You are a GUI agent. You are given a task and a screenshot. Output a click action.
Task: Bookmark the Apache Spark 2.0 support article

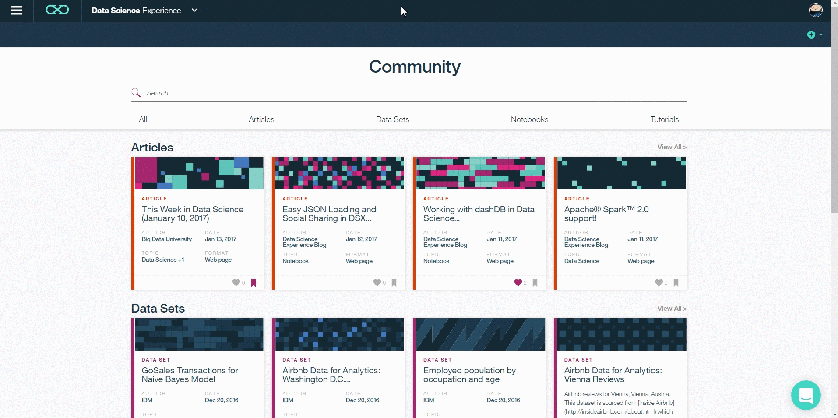(x=676, y=283)
